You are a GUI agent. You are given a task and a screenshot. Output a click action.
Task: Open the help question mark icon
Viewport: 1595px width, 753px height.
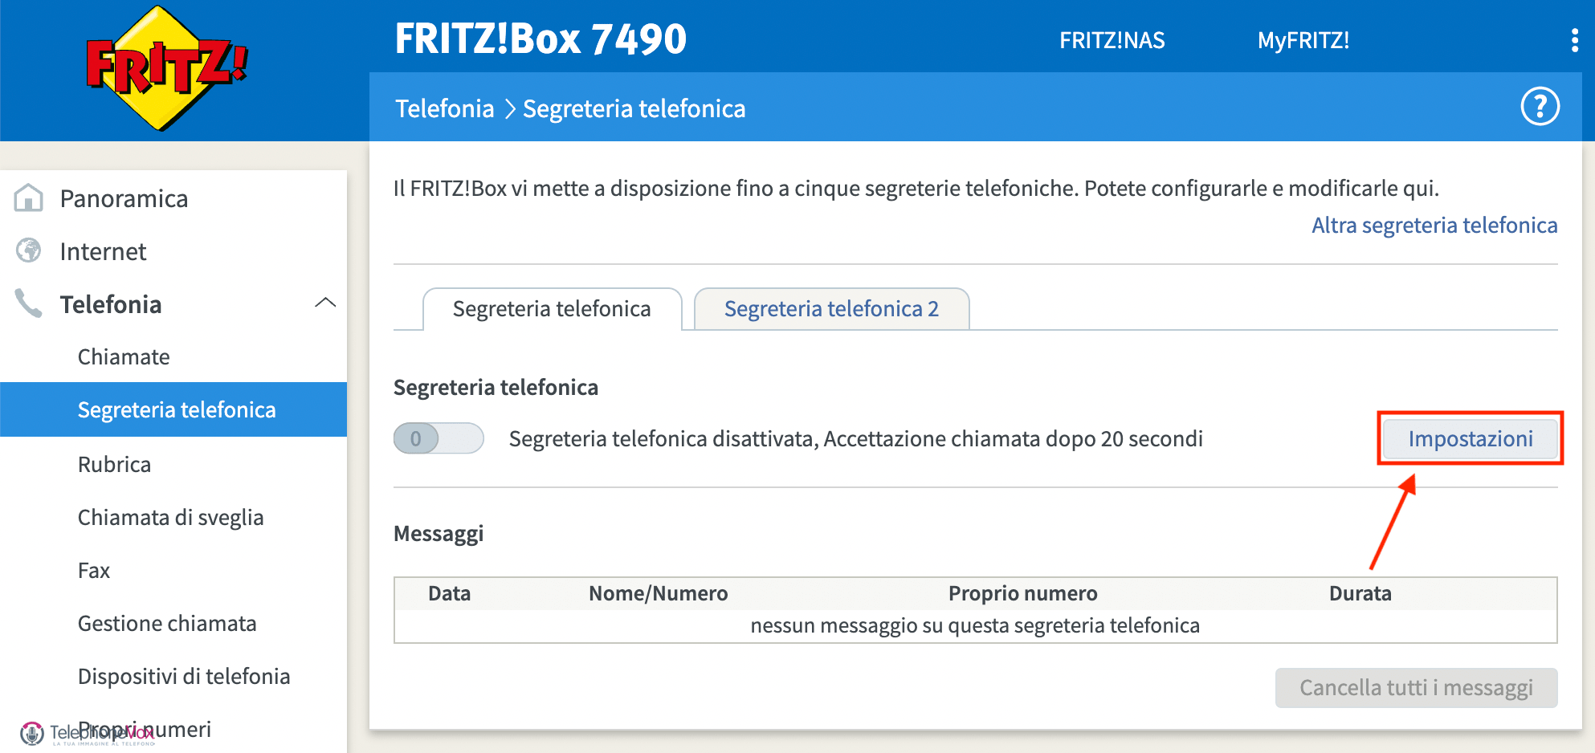pyautogui.click(x=1540, y=107)
